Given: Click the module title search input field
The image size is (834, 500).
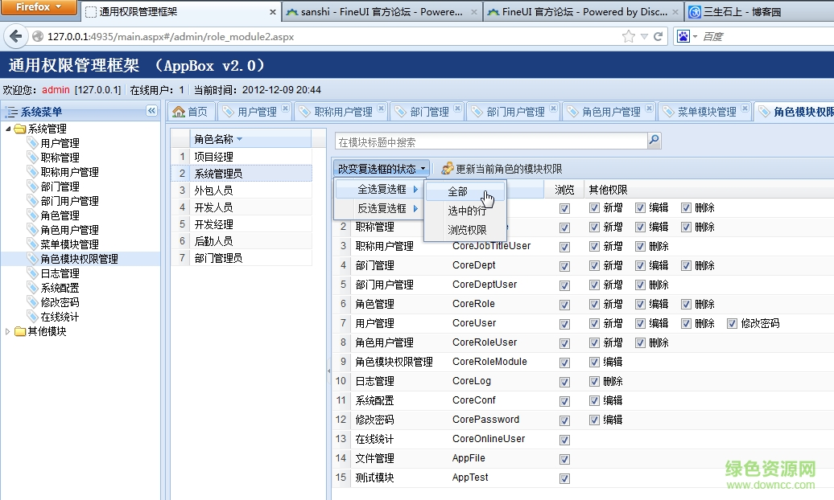Looking at the screenshot, I should tap(490, 142).
